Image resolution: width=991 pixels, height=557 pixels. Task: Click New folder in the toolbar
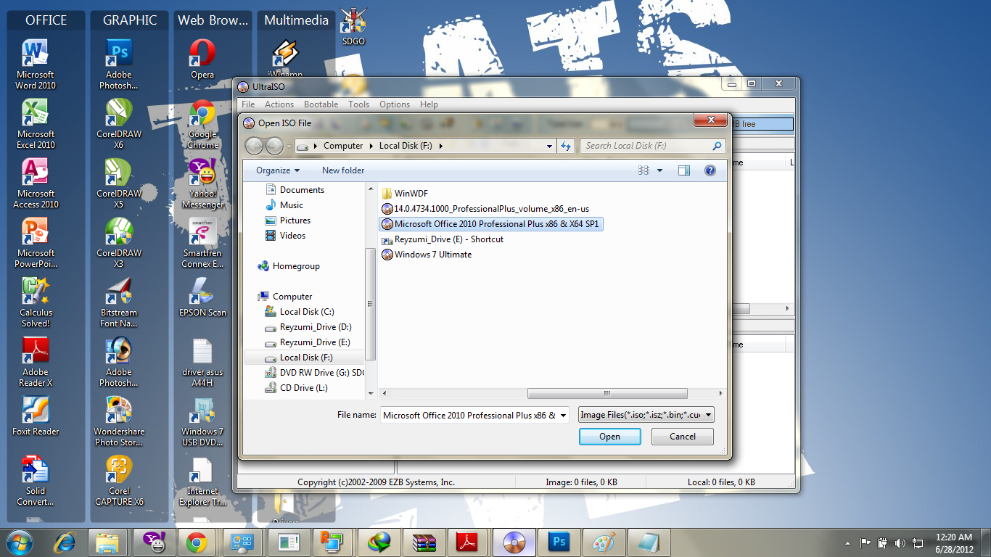tap(343, 170)
